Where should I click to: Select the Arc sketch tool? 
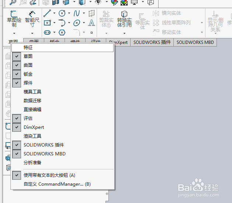[x=62, y=23]
